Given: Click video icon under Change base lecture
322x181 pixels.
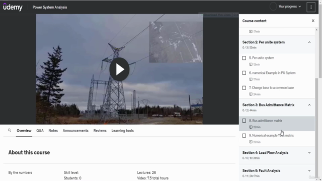Looking at the screenshot, I should [x=251, y=94].
